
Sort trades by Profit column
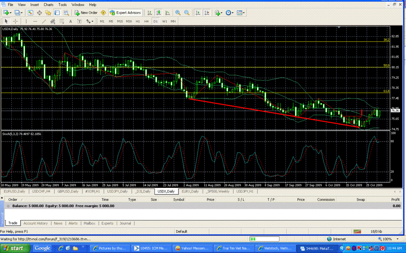(395, 200)
